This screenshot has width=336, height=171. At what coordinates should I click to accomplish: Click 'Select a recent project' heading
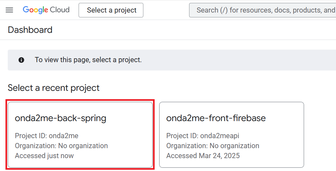point(53,88)
